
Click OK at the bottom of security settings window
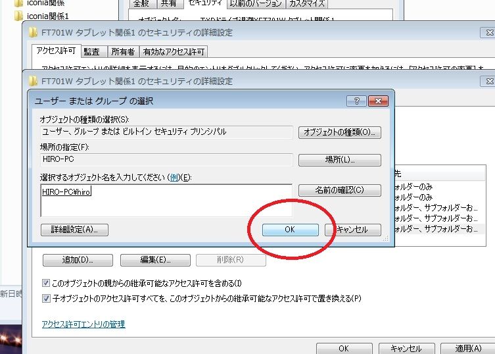point(344,349)
